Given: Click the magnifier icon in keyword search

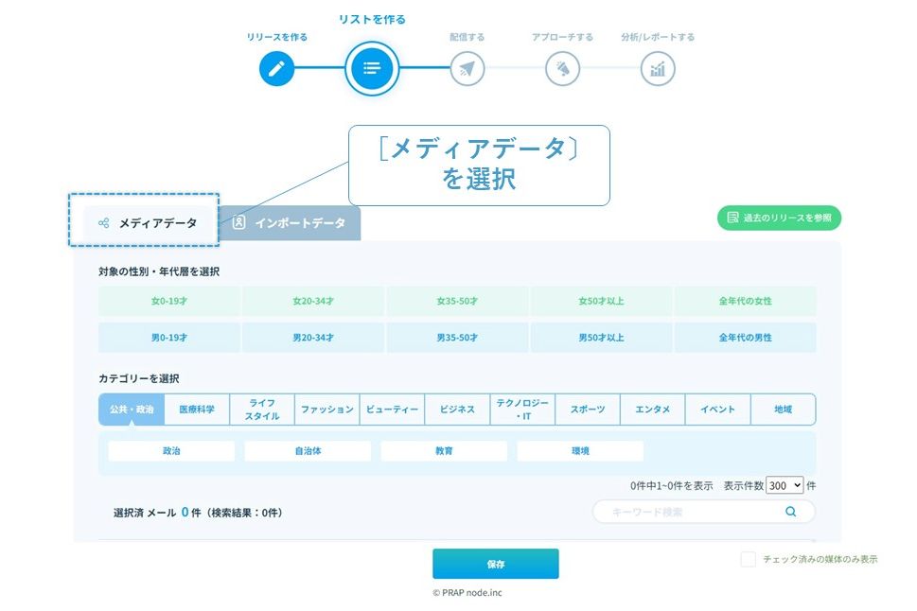Looking at the screenshot, I should [x=790, y=512].
